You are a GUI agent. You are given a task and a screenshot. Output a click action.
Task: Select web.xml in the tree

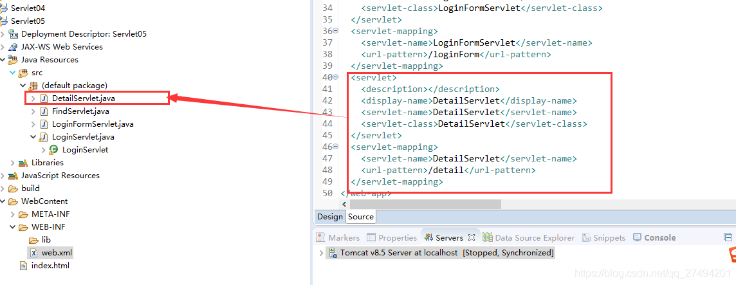pyautogui.click(x=57, y=253)
